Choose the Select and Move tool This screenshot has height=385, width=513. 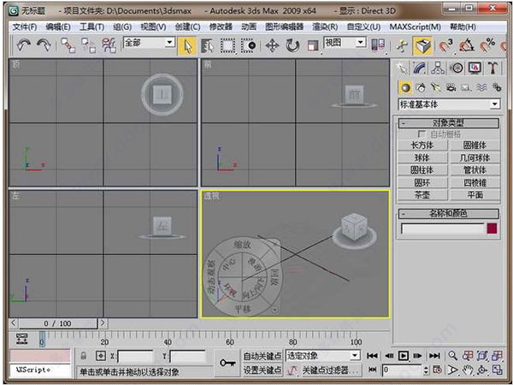(x=272, y=46)
